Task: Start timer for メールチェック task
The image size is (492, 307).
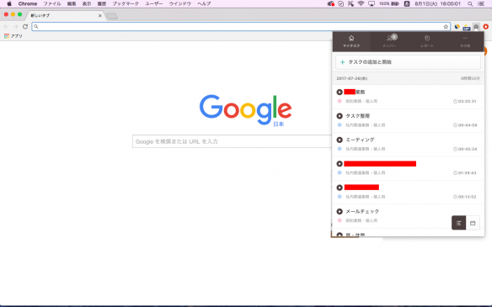Action: [340, 211]
